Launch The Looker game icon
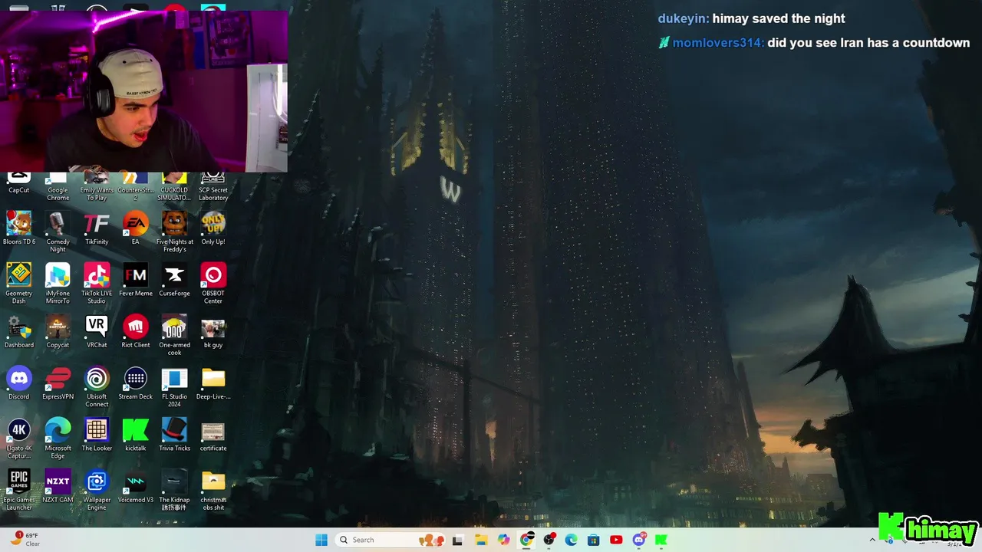Viewport: 982px width, 552px height. [x=97, y=435]
